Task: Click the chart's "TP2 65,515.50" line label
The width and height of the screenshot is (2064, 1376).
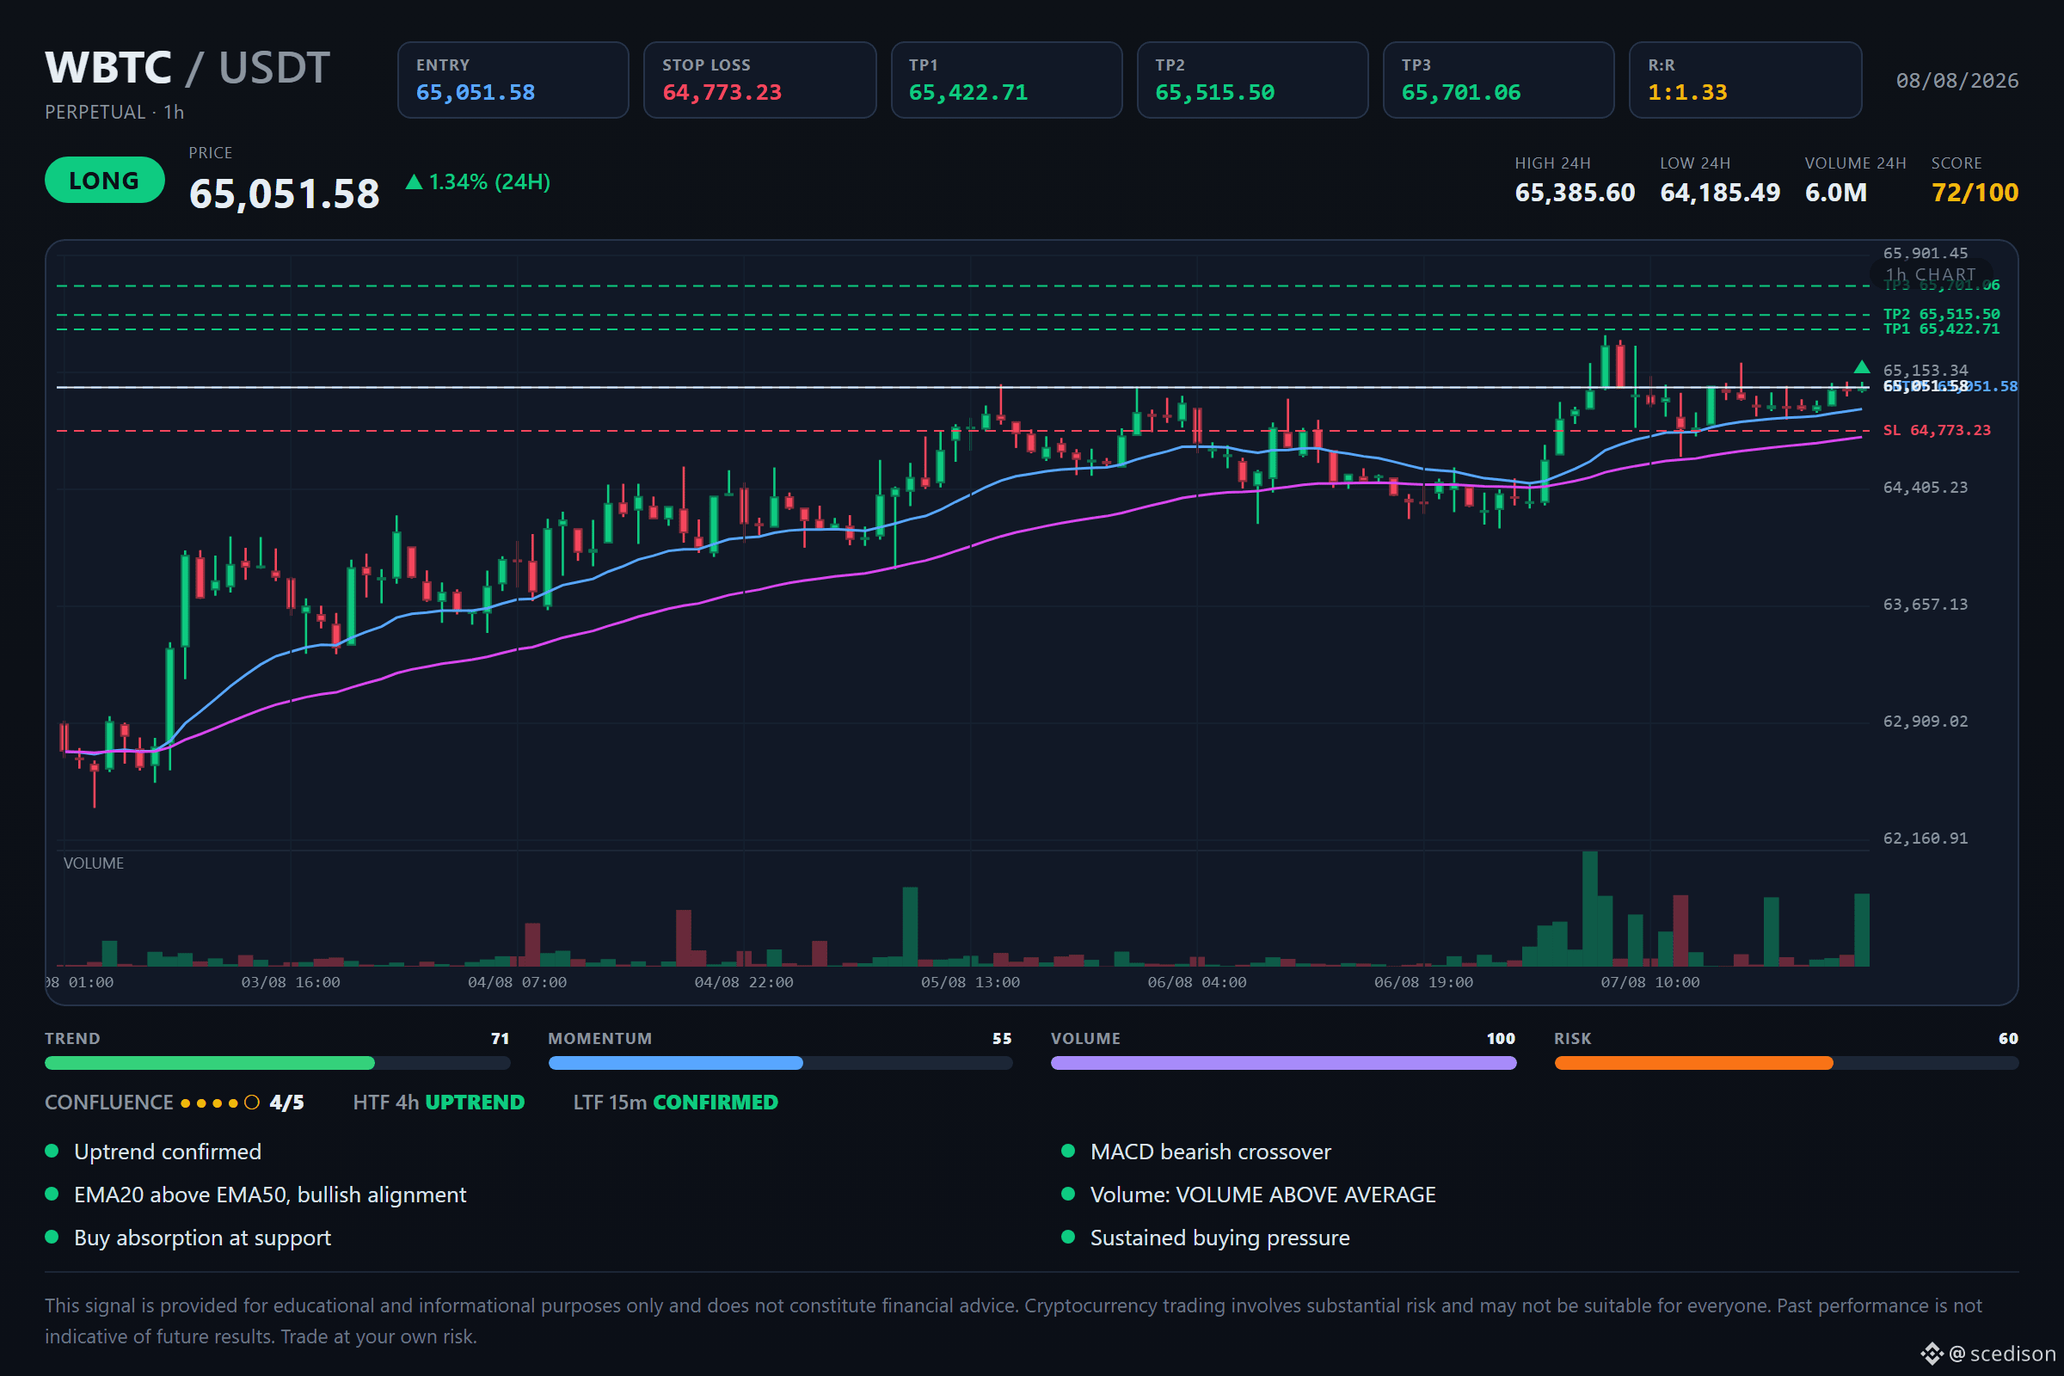Action: pyautogui.click(x=1941, y=314)
